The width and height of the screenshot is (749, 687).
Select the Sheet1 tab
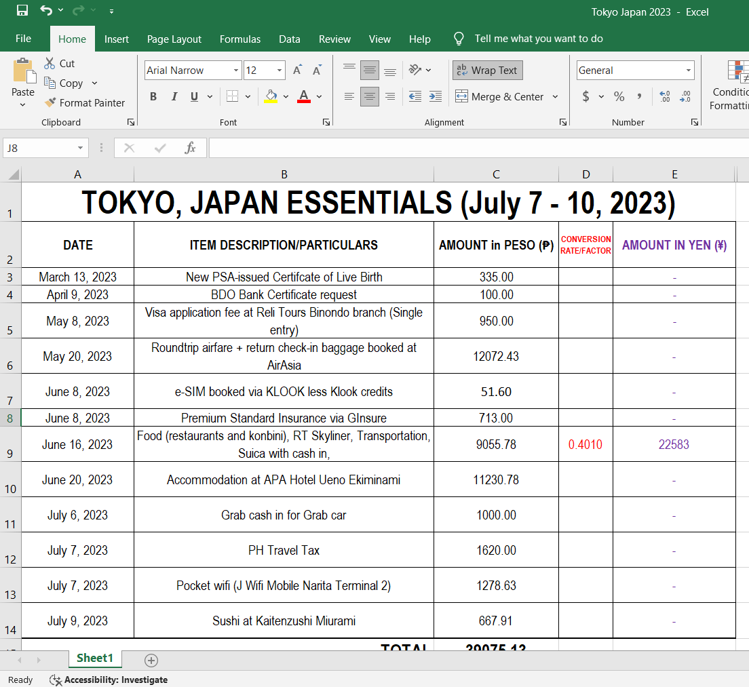point(95,658)
